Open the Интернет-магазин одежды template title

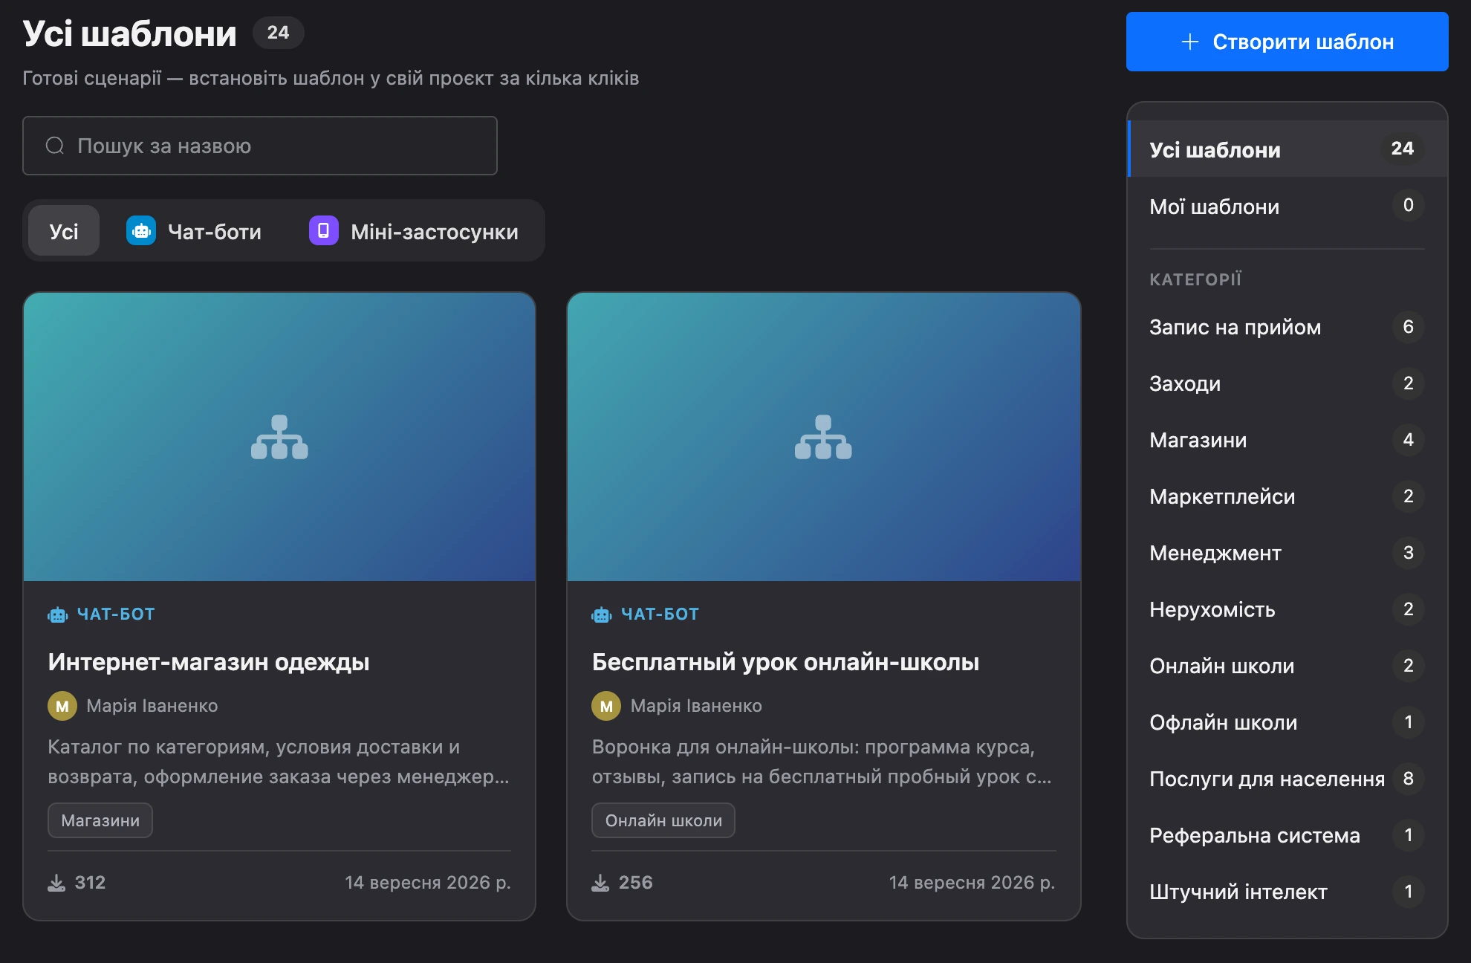209,661
